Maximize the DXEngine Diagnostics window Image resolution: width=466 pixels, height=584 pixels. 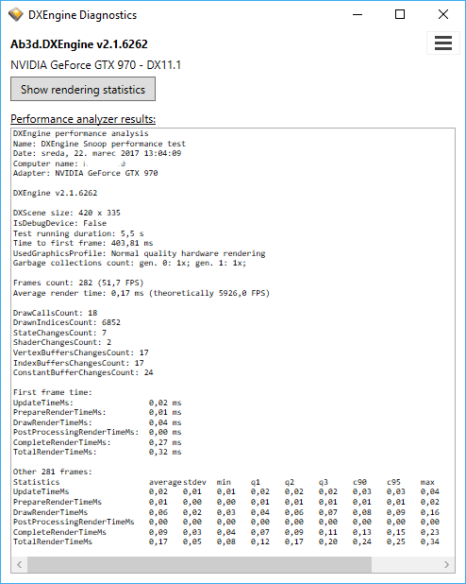(x=400, y=14)
